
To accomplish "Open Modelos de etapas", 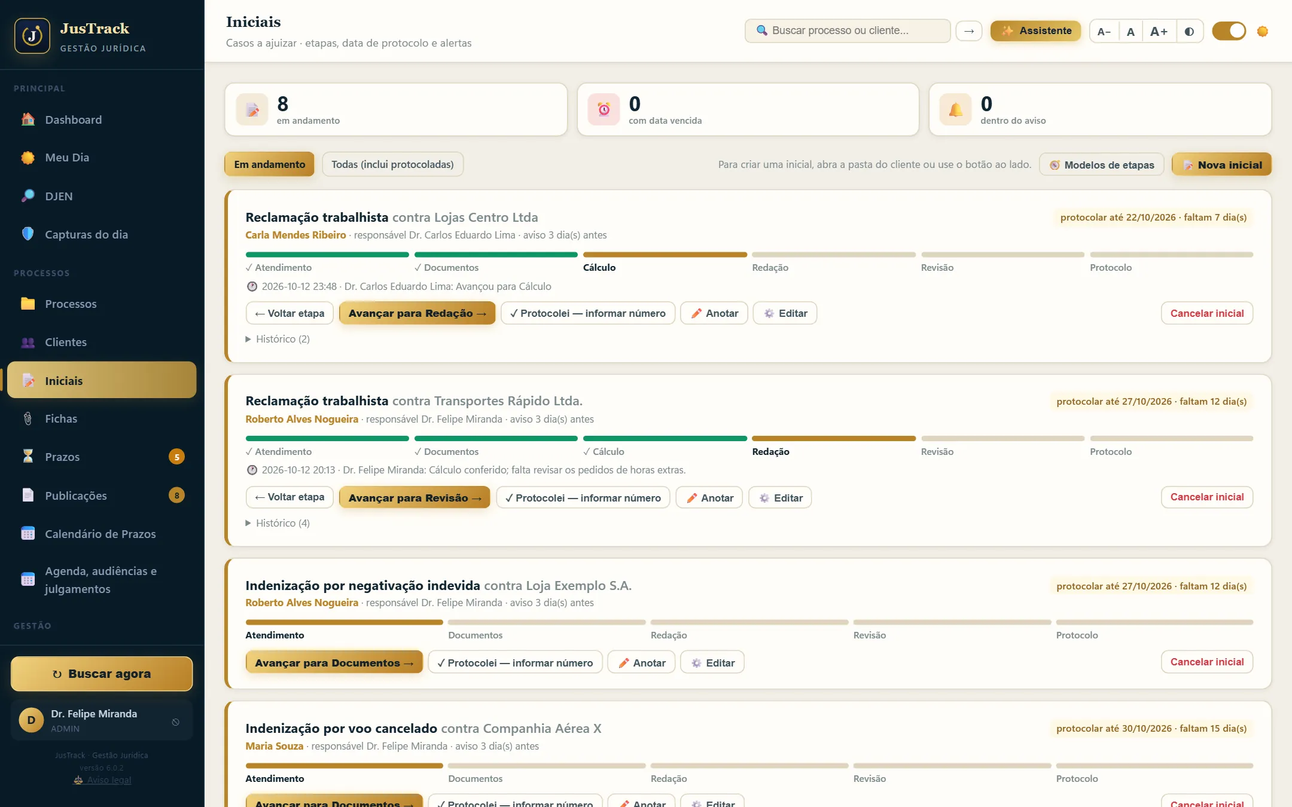I will (1102, 164).
